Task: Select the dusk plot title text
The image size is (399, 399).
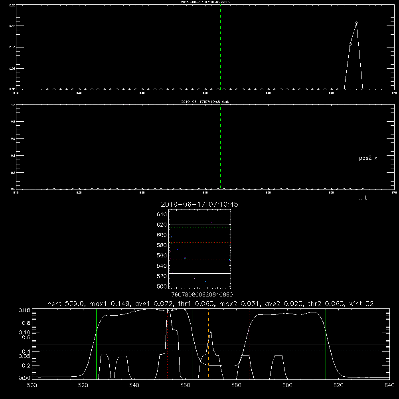Action: [205, 102]
